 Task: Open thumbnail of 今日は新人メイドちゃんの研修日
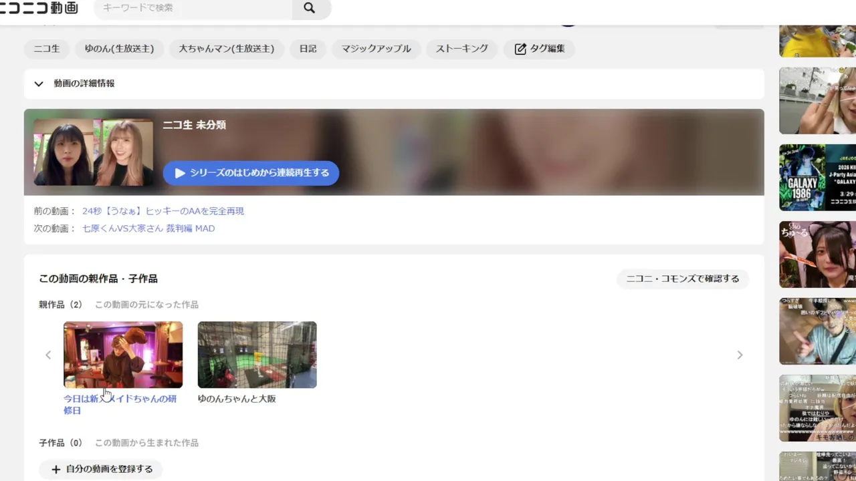point(123,355)
